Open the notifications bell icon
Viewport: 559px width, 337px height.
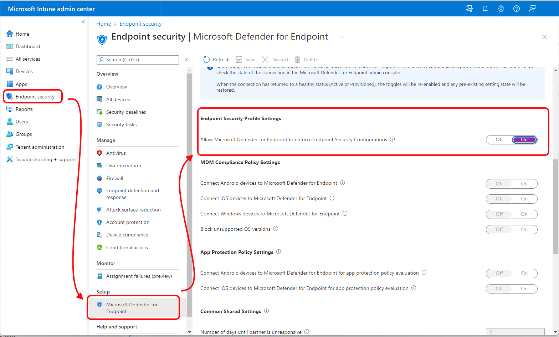[x=485, y=9]
